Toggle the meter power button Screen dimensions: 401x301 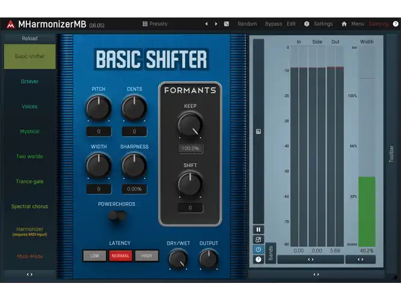pyautogui.click(x=259, y=249)
